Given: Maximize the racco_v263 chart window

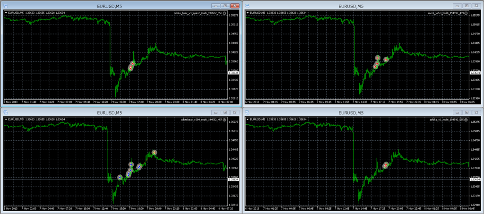Looking at the screenshot, I should [467, 6].
